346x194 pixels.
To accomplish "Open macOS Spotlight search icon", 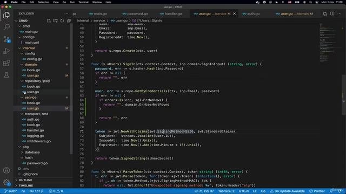I will 311,2.
